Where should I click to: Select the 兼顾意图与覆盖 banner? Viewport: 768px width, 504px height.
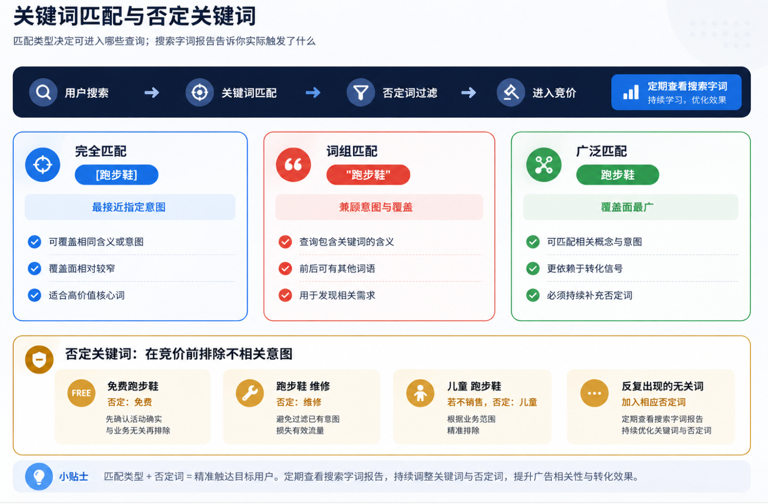[x=379, y=207]
